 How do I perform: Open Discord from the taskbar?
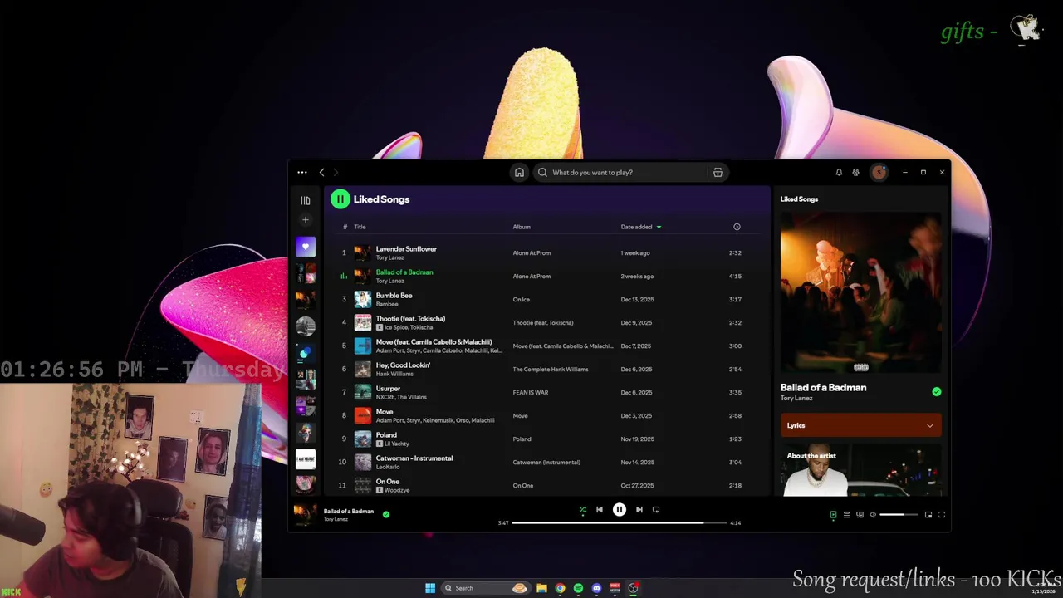(596, 588)
